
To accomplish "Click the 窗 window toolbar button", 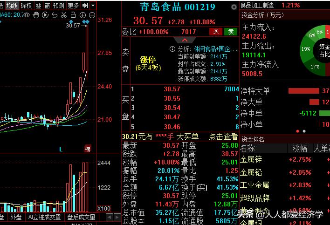I will [48, 6].
